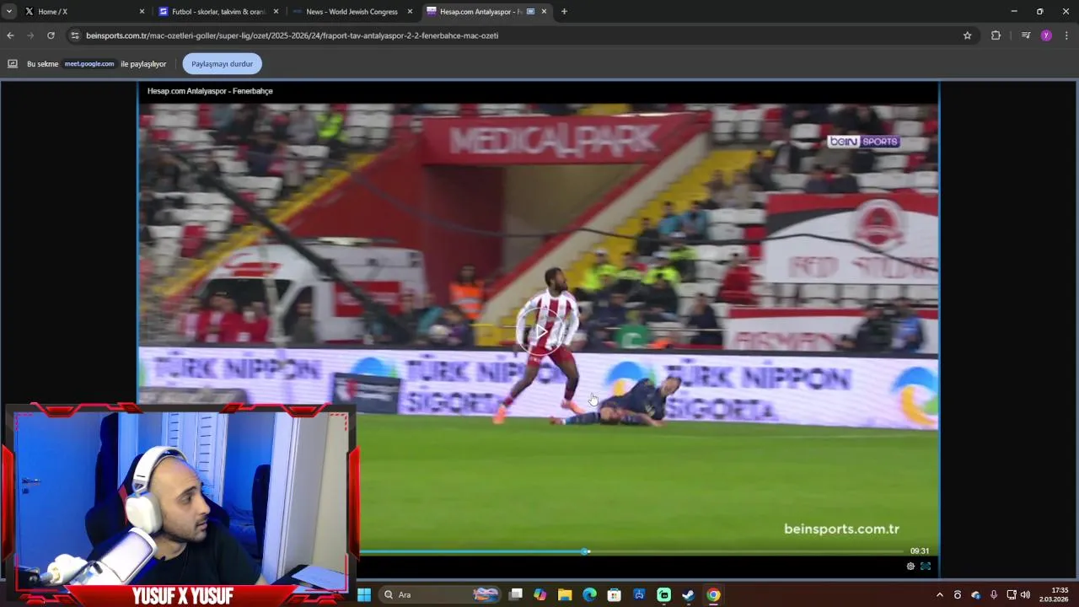Open the tab search dropdown arrow
1079x607 pixels.
(x=9, y=12)
